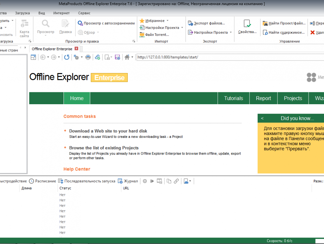
Task: Click the Правка edit button
Action: [65, 27]
